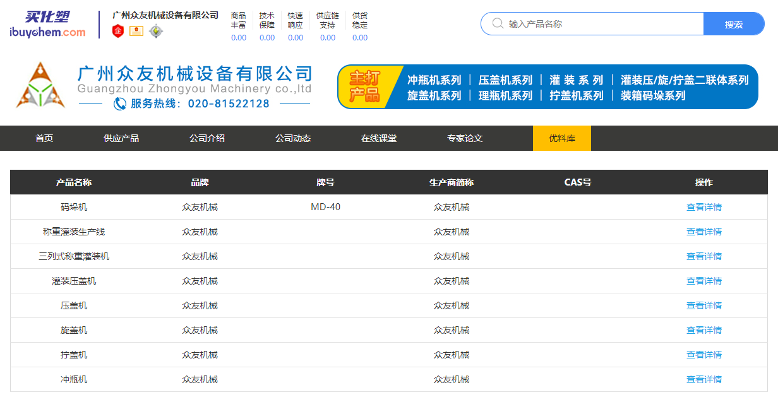The height and width of the screenshot is (402, 778).
Task: Click 查看详情 for 三列式称重灌装机
Action: 704,256
